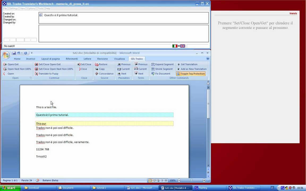Click zoom out minus button
306x191 pixels.
179,180
